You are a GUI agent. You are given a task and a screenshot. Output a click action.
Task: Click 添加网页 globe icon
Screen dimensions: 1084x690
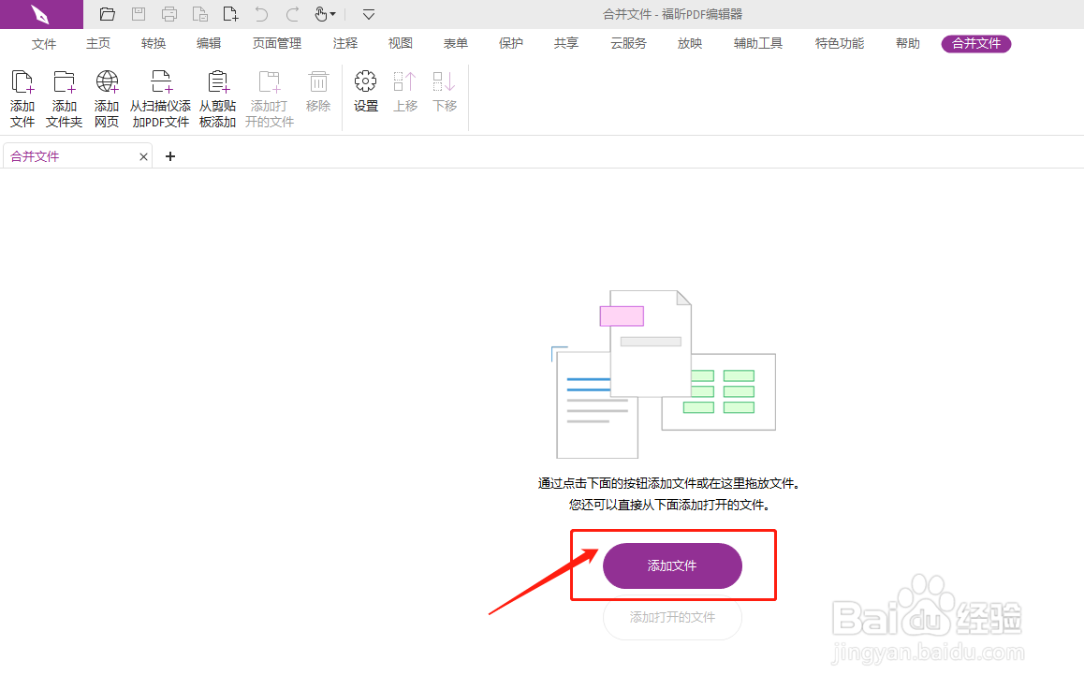pyautogui.click(x=107, y=99)
